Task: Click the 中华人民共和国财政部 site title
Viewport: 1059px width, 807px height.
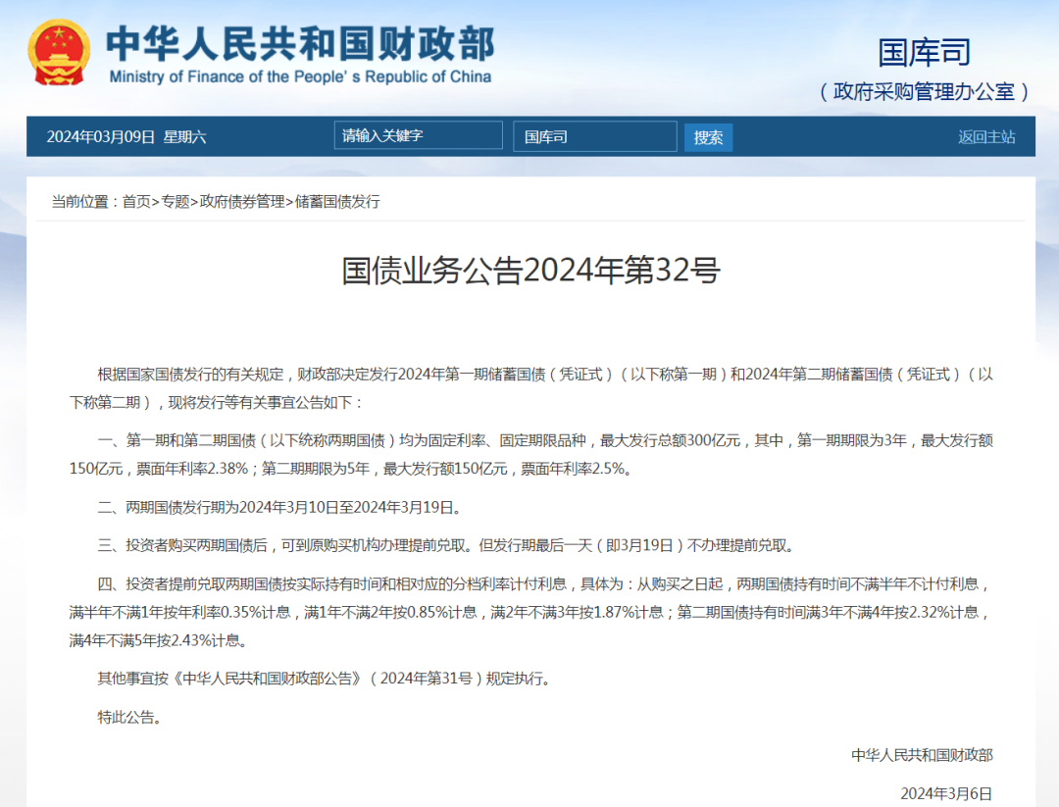Action: [x=300, y=43]
